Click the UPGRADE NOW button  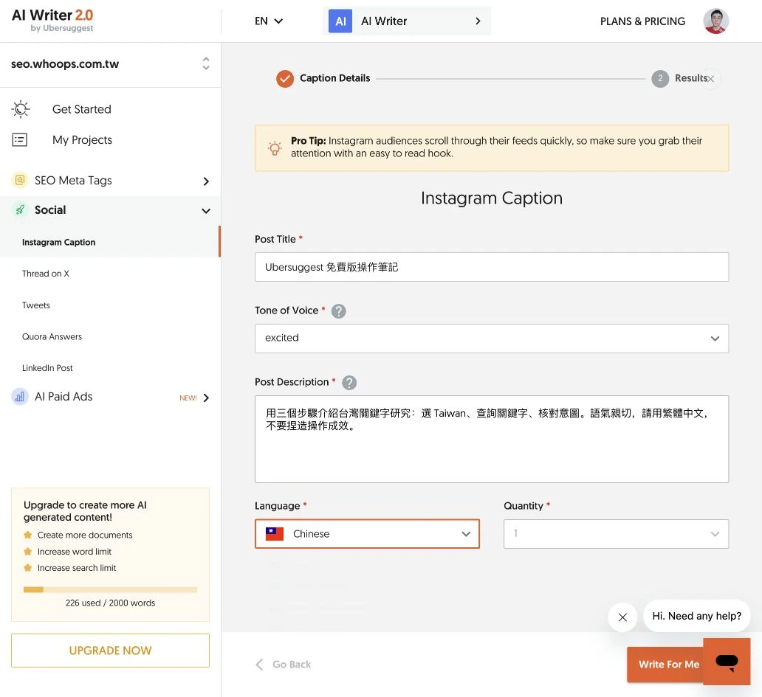[x=110, y=651]
